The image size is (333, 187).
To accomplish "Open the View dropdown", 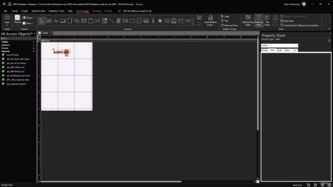I will (7, 21).
